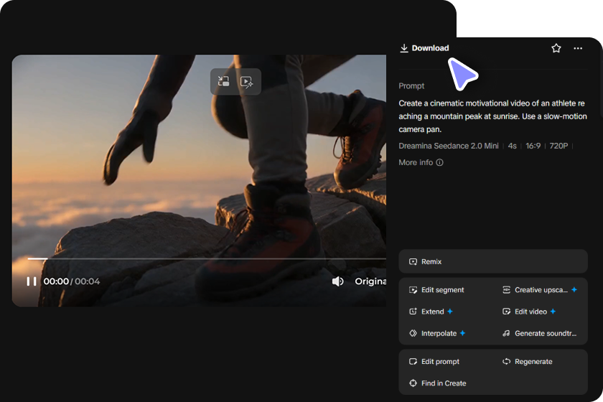Click the prompt text about an athlete
The image size is (603, 402).
click(x=492, y=116)
